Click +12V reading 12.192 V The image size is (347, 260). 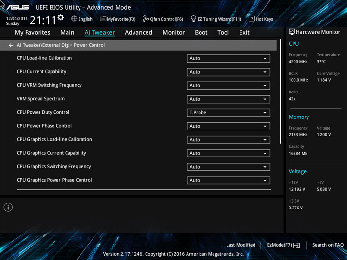tap(297, 189)
